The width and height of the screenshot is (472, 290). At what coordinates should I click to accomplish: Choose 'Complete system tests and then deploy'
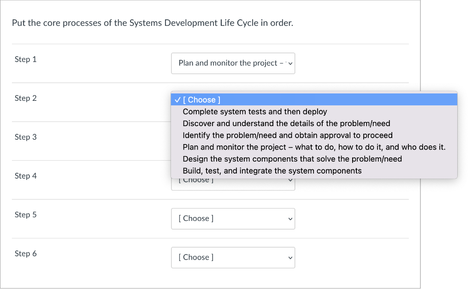click(314, 111)
